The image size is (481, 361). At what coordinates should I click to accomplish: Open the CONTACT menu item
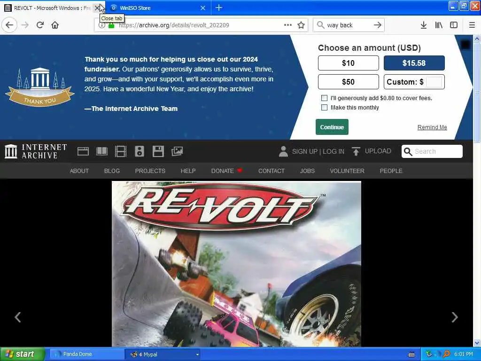coord(272,171)
